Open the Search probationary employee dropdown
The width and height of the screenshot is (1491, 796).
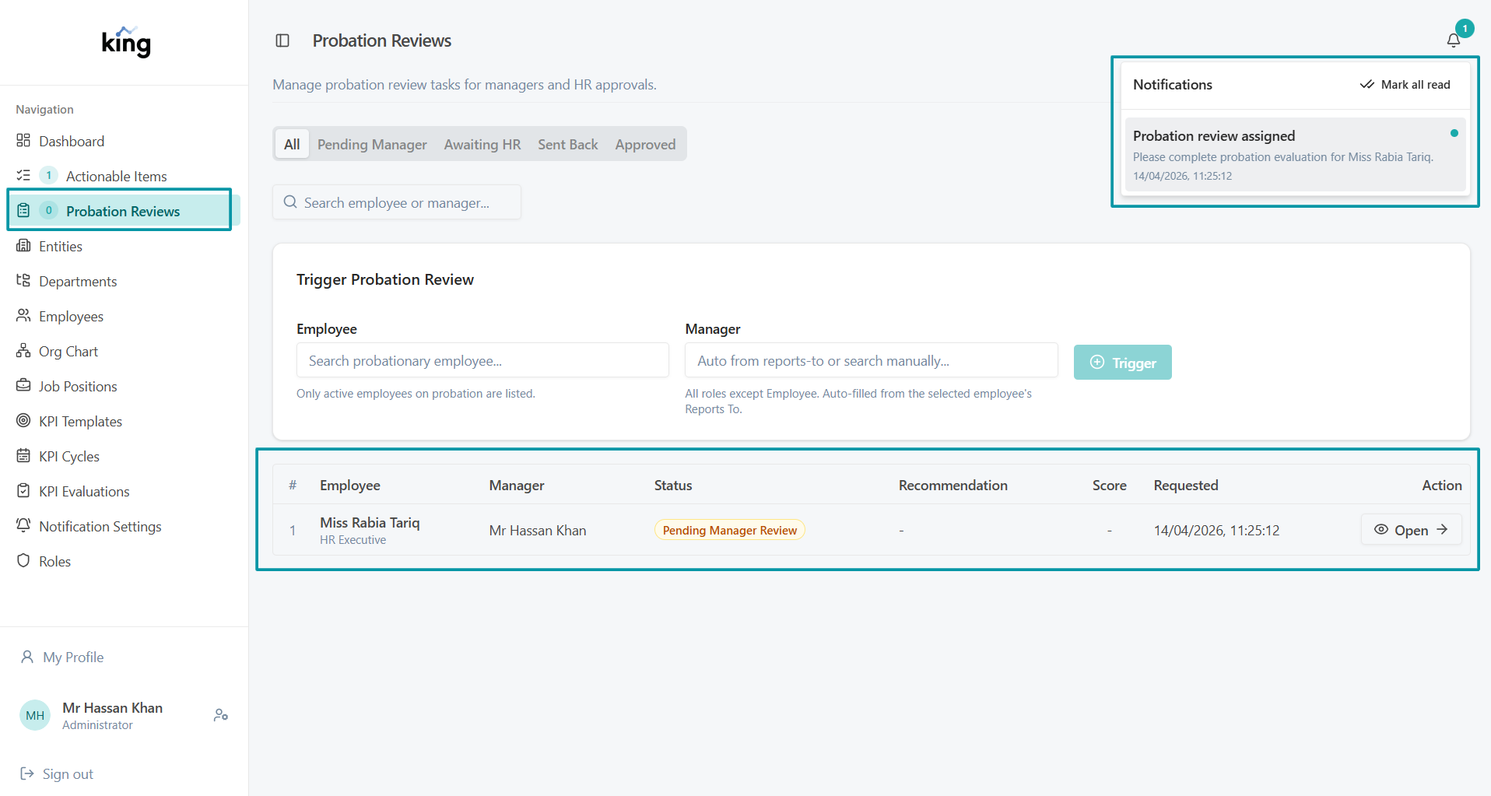[x=482, y=360]
